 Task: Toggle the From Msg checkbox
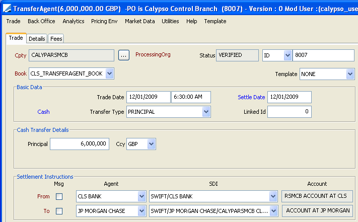click(59, 196)
